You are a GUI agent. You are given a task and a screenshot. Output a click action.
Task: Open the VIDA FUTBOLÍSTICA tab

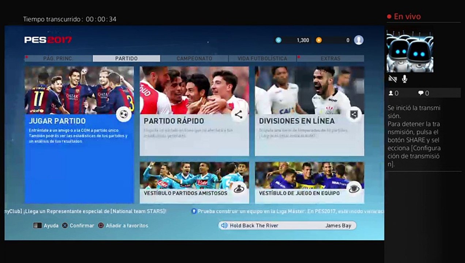(262, 58)
